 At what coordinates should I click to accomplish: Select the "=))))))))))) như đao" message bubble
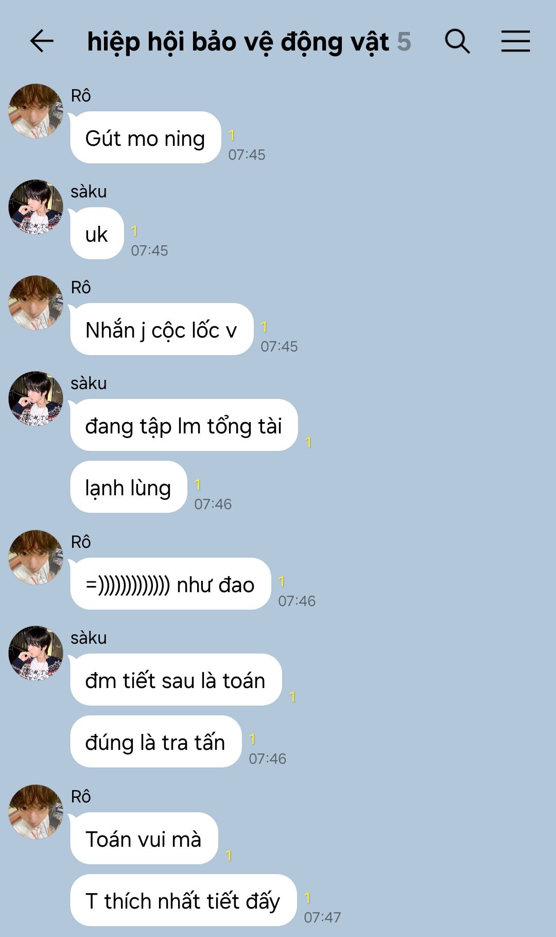170,584
